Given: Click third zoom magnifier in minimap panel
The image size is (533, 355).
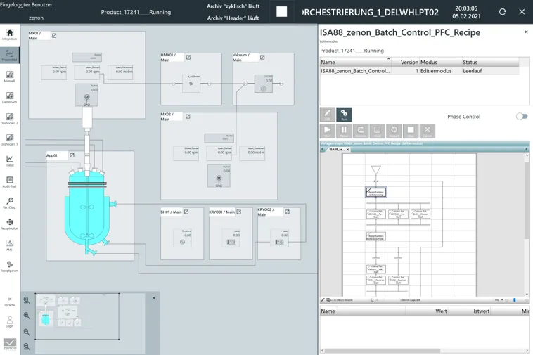Looking at the screenshot, I should (27, 332).
